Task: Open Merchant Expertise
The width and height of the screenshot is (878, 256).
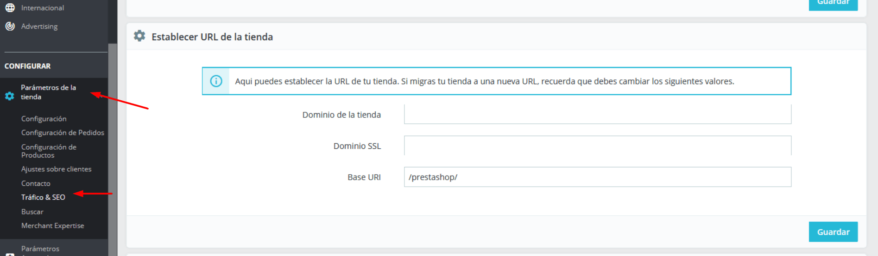Action: point(53,226)
